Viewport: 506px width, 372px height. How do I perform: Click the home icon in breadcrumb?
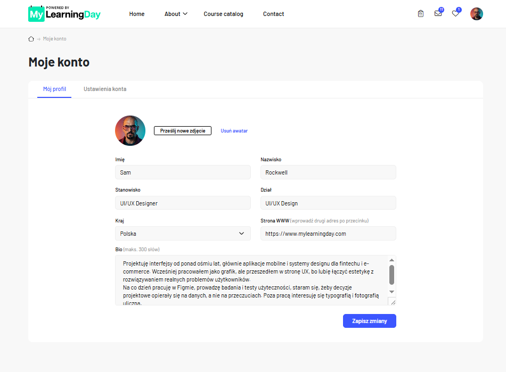(x=31, y=39)
